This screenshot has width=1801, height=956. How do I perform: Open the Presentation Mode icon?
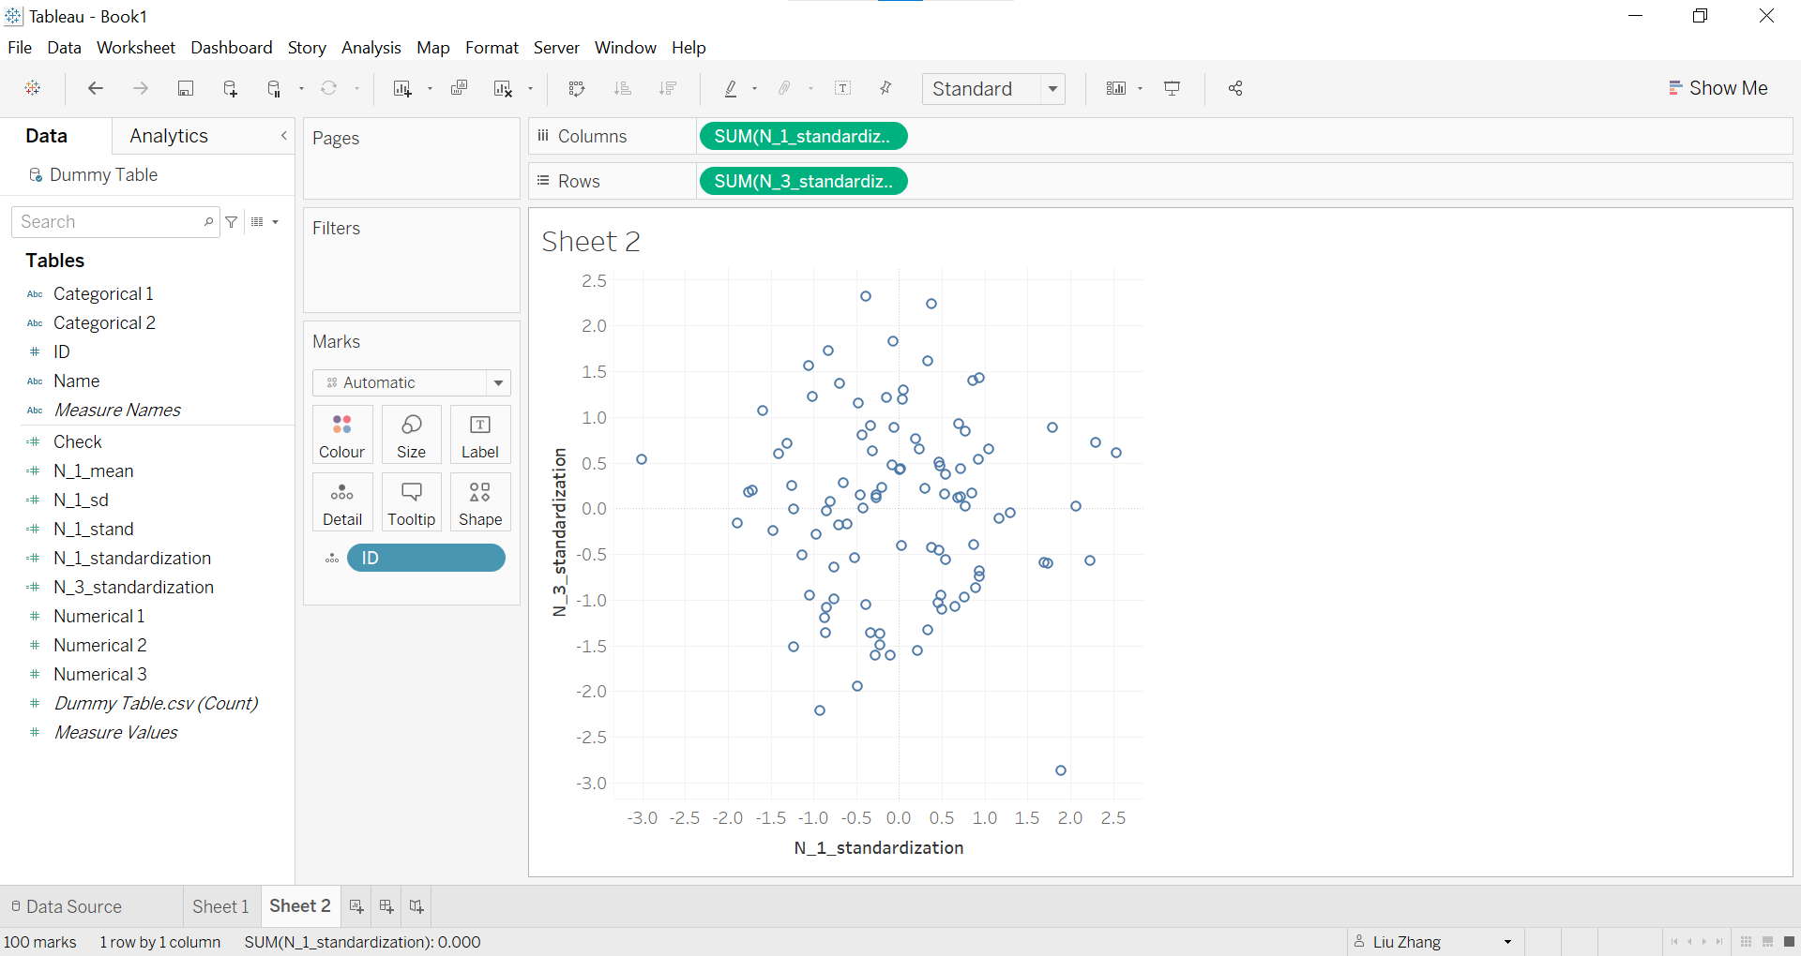tap(1172, 88)
